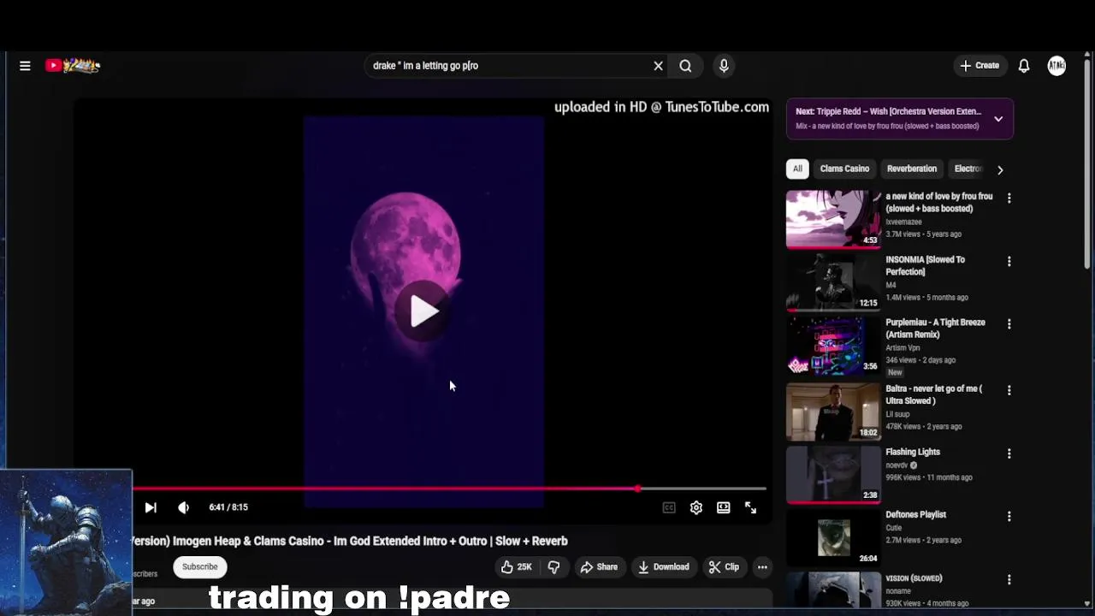Open Purplemiau A Tight Breeze thumbnail
The height and width of the screenshot is (616, 1095).
[x=833, y=346]
